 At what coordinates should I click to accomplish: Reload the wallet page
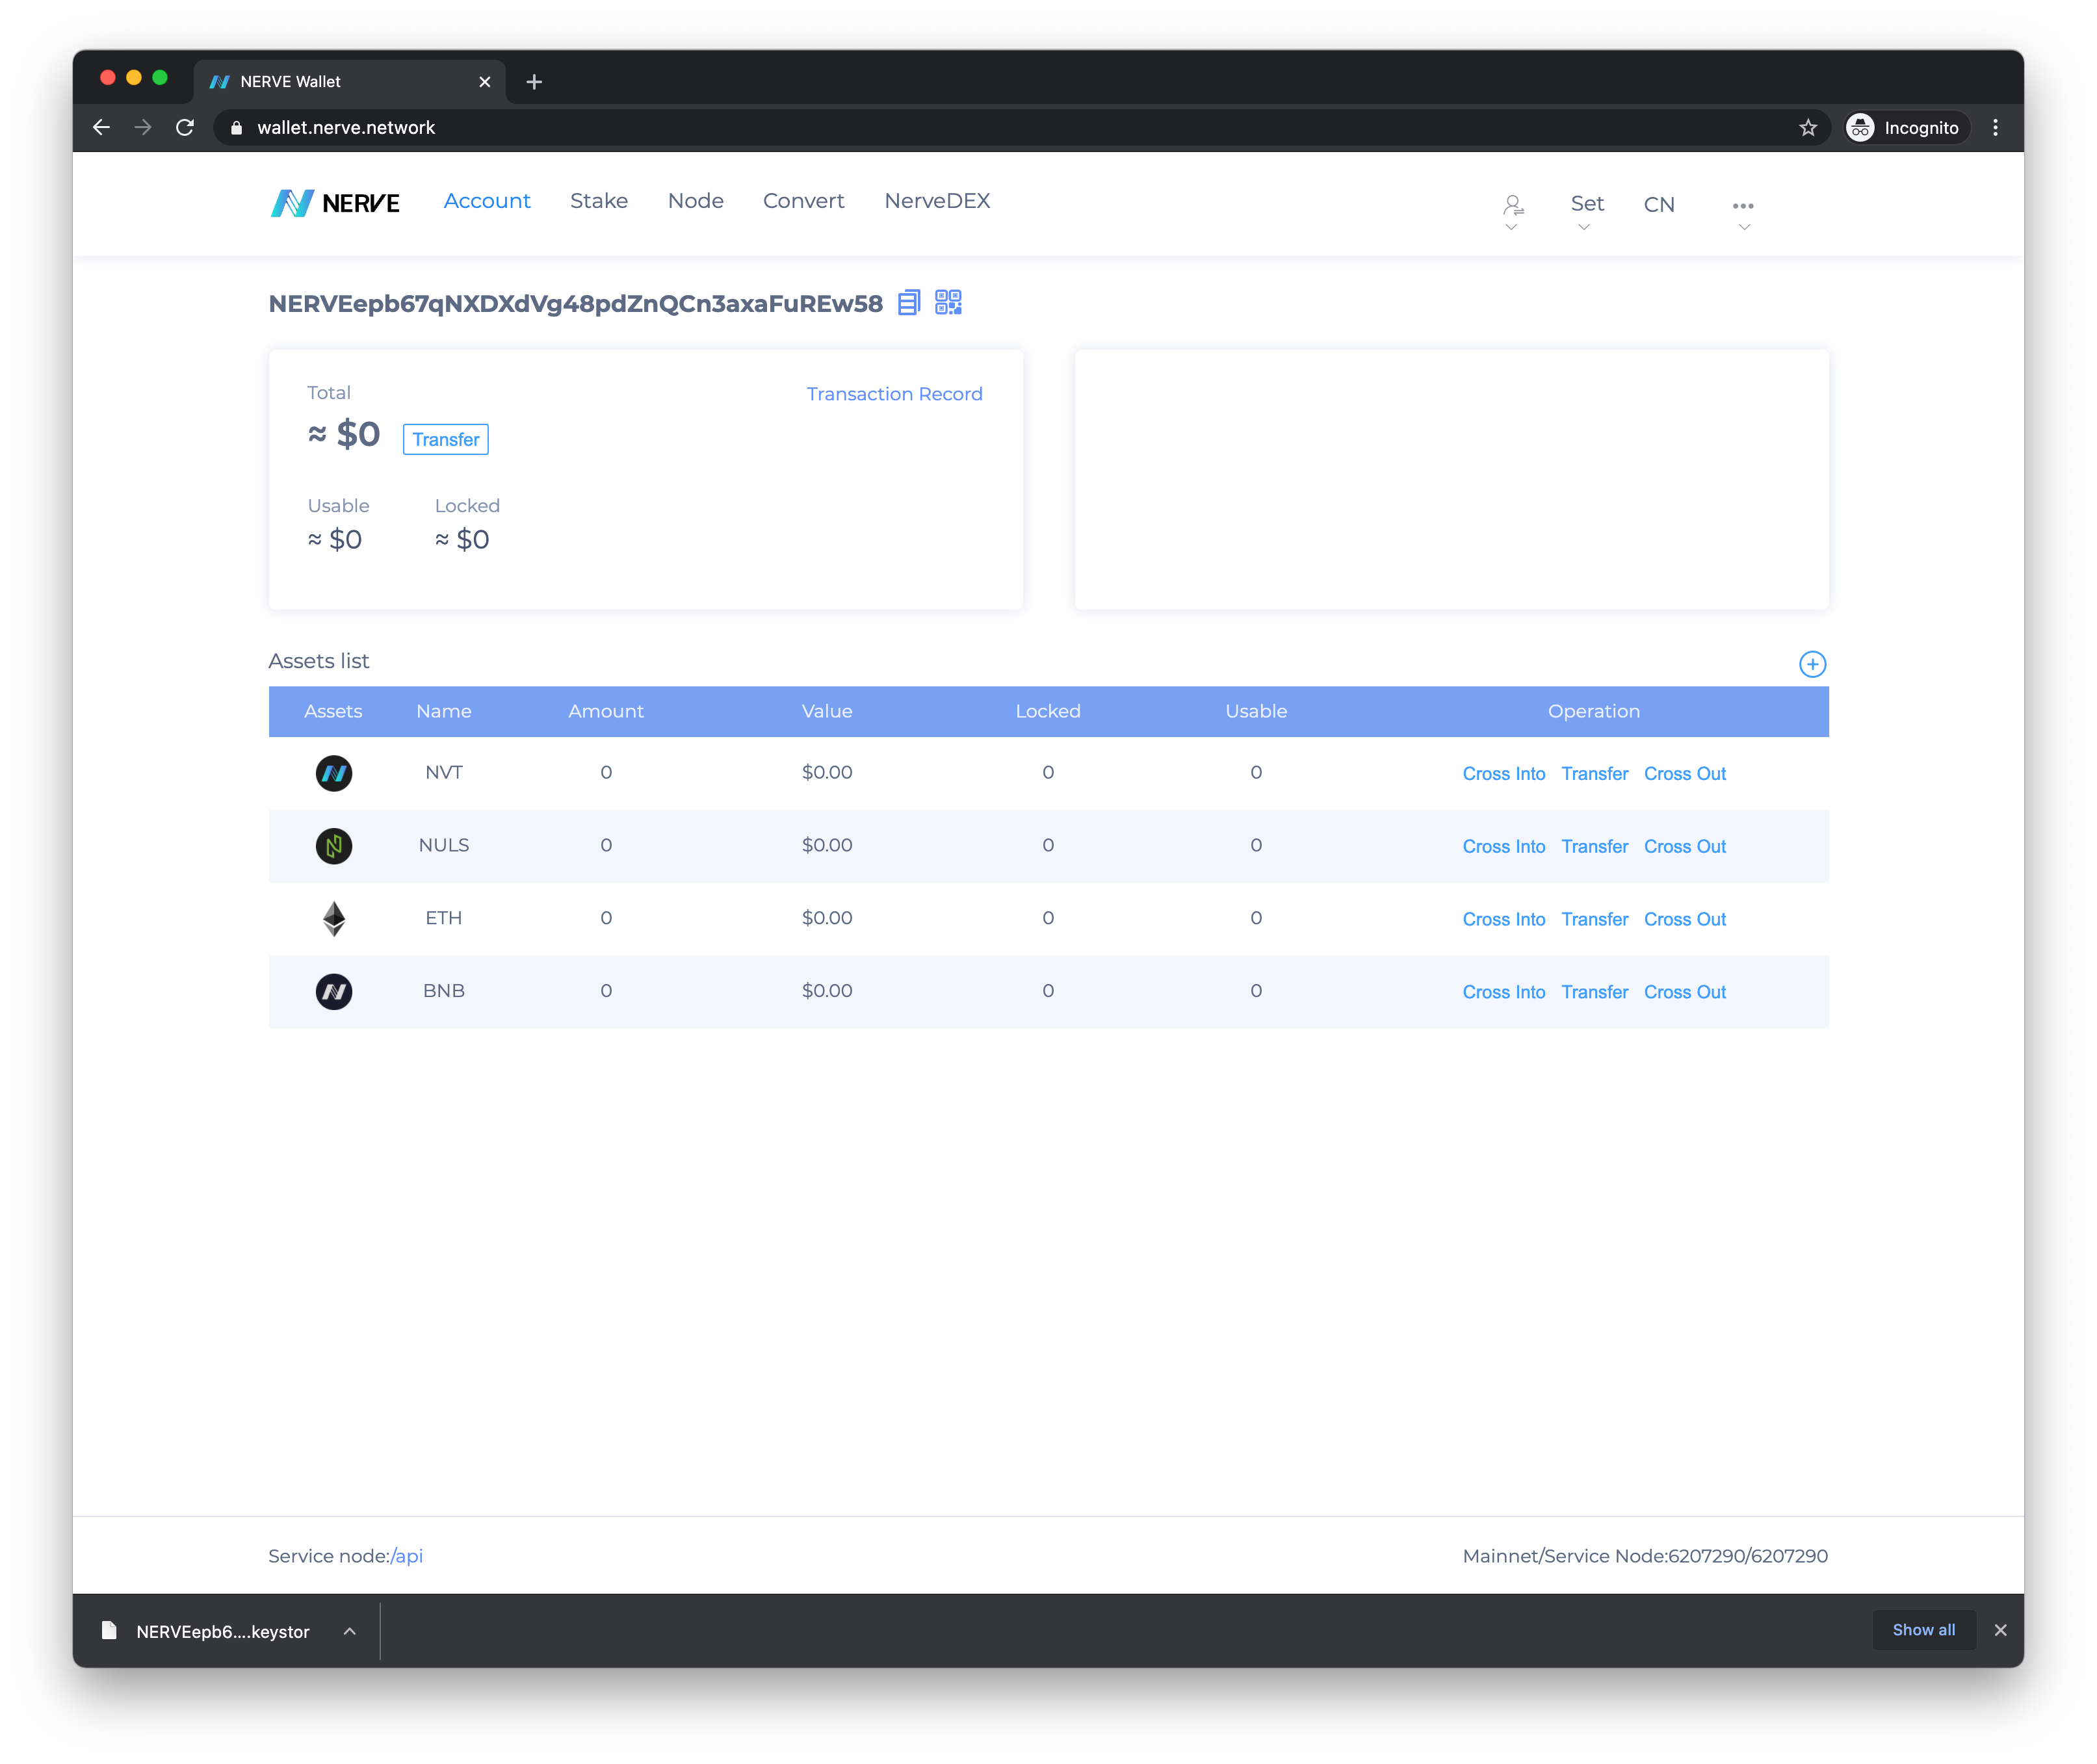185,128
